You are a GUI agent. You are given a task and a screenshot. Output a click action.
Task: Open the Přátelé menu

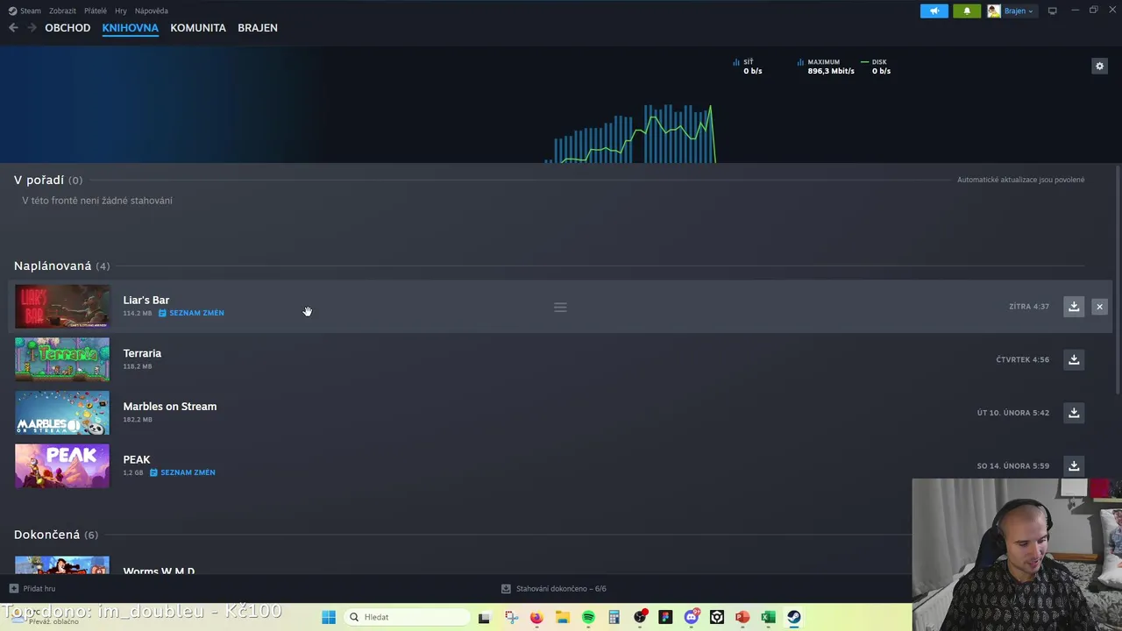[x=96, y=11]
